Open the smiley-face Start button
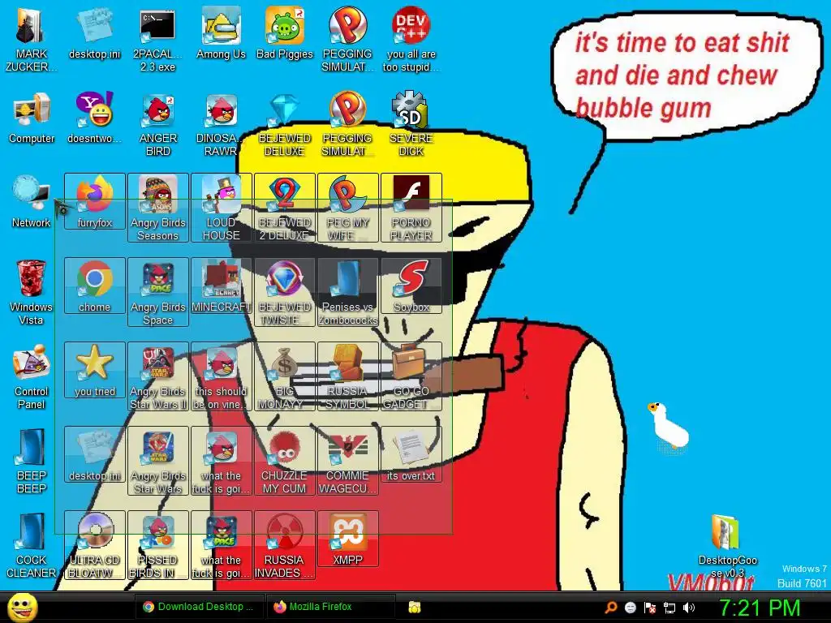 click(x=22, y=607)
